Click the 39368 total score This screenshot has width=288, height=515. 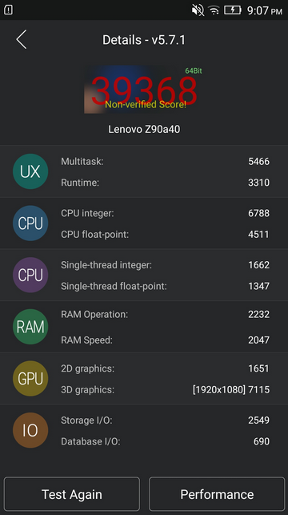click(x=144, y=91)
